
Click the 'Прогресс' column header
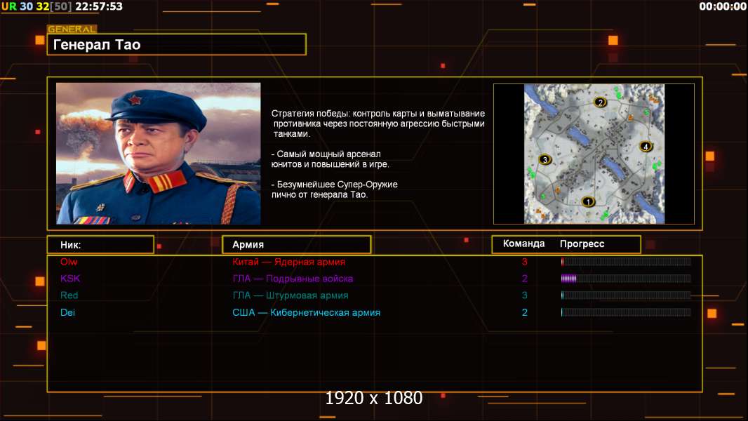582,244
